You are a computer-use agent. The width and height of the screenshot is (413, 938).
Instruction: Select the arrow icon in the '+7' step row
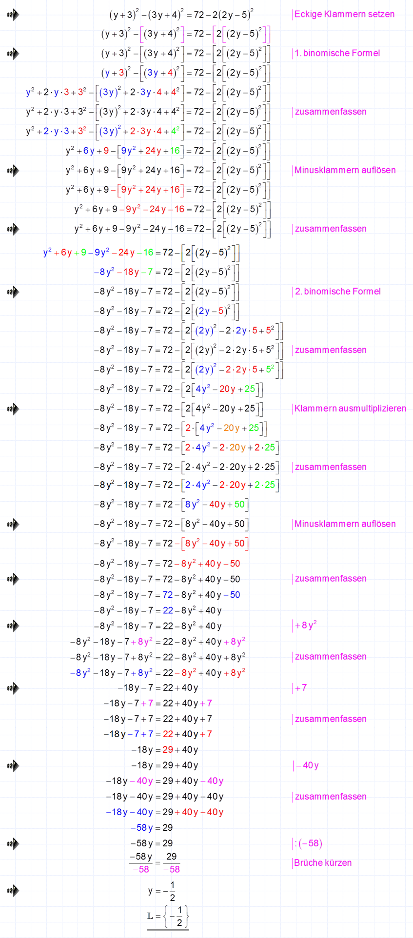[13, 688]
